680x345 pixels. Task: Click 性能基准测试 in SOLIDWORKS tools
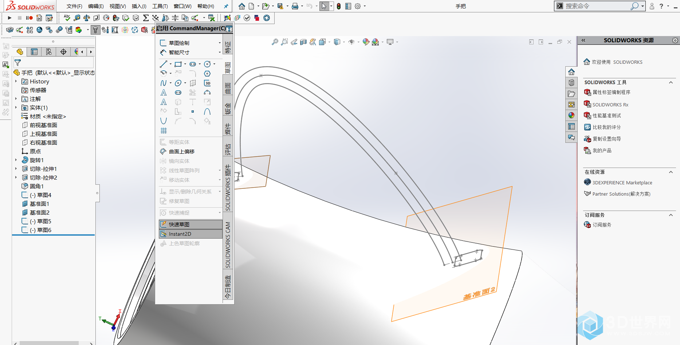[606, 115]
